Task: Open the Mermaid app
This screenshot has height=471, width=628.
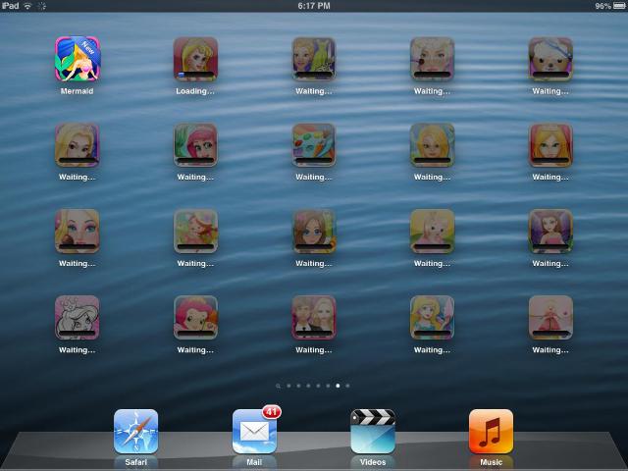Action: pyautogui.click(x=77, y=59)
